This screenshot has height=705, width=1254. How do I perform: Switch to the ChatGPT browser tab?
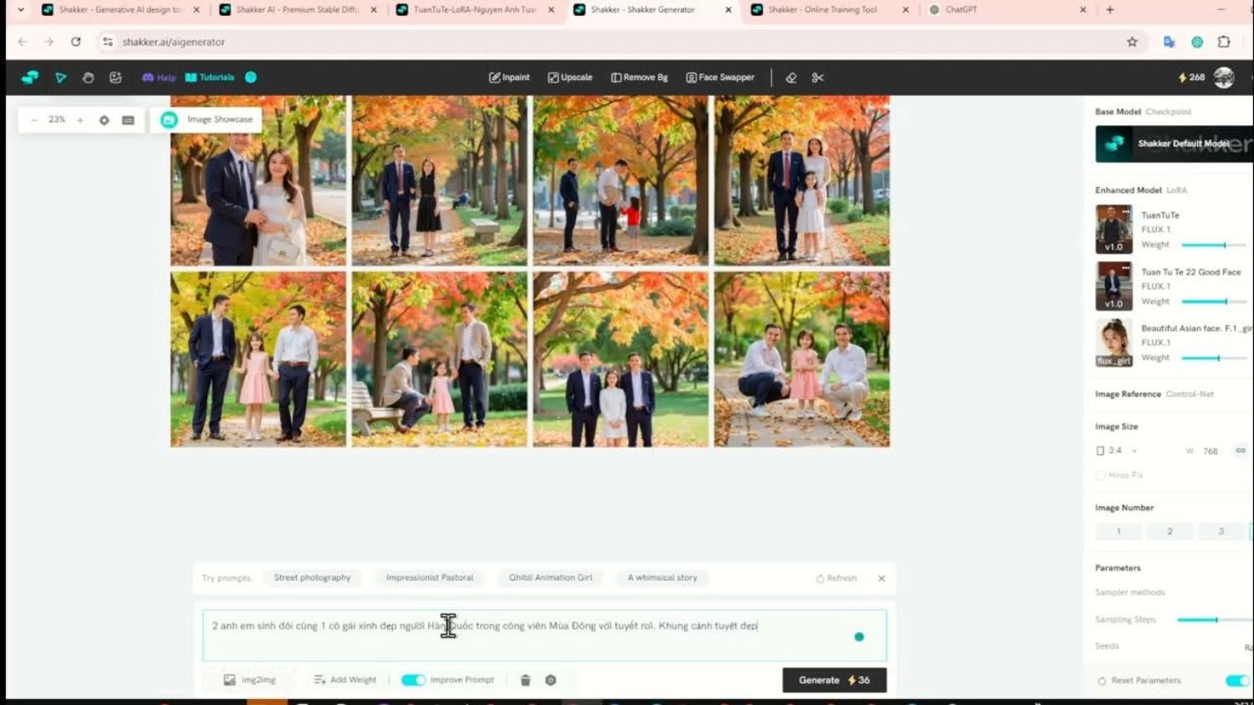1008,10
